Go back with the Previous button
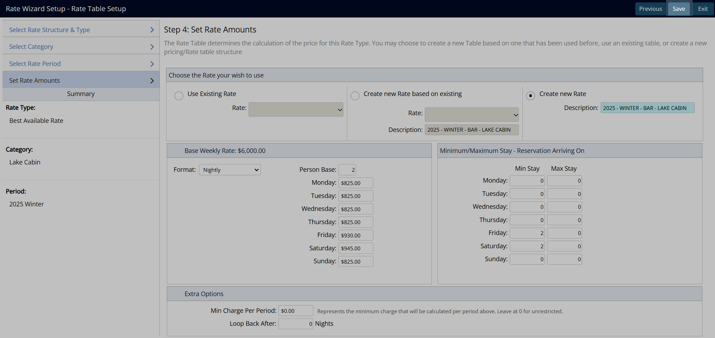715x338 pixels. click(x=650, y=9)
